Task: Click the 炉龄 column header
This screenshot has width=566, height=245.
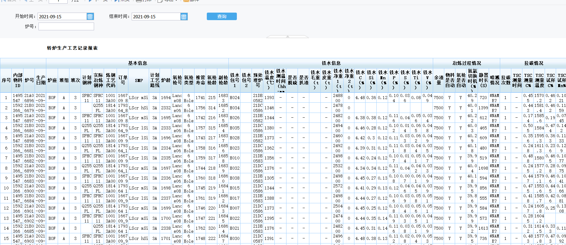Action: (x=166, y=80)
